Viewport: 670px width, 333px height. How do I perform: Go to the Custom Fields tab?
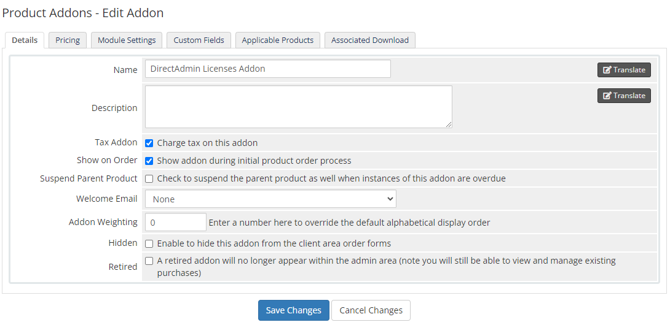tap(199, 40)
